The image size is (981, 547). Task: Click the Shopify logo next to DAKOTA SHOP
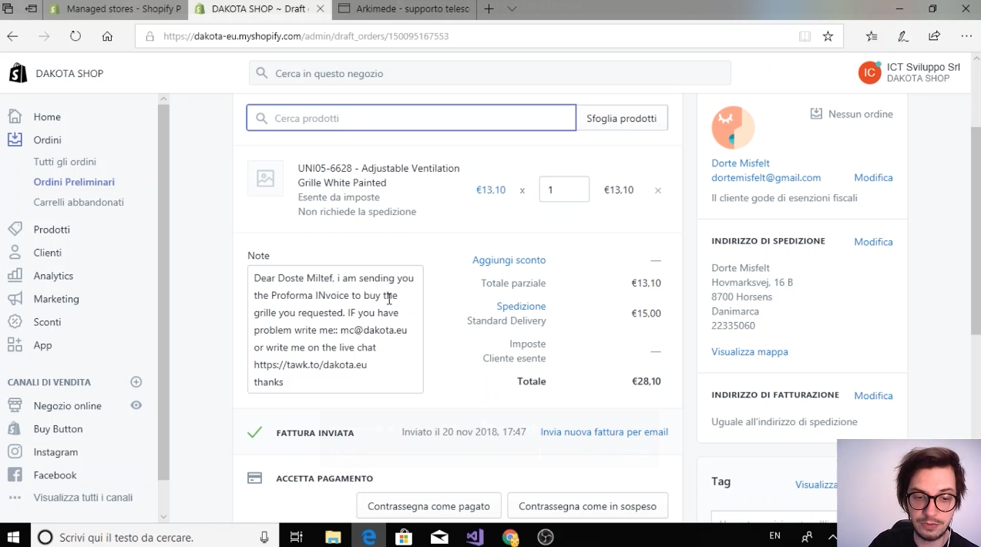[18, 73]
